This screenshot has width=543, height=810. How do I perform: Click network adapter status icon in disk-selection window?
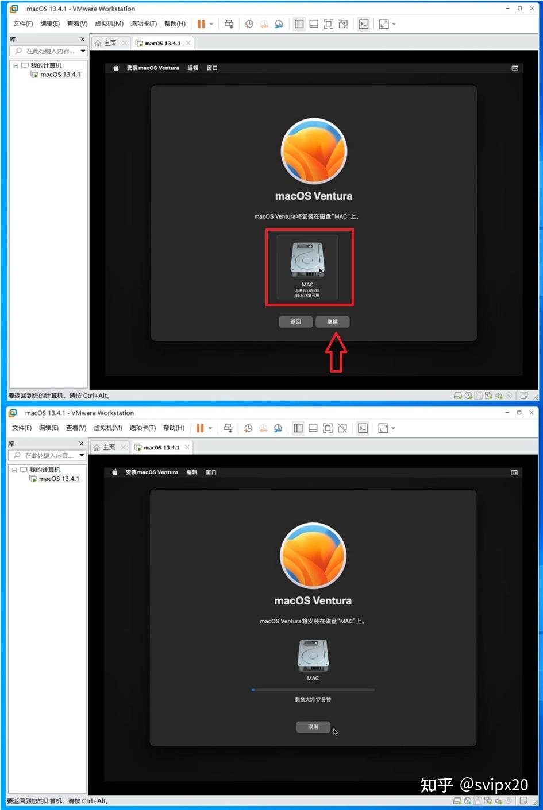pyautogui.click(x=488, y=396)
